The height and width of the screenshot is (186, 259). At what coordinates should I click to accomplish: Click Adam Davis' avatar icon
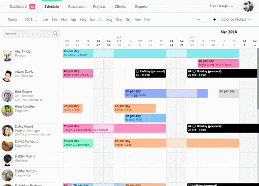tap(7, 75)
